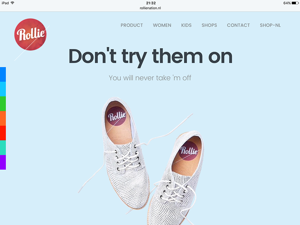300x225 pixels.
Task: Select SHOPS in the navigation
Action: pyautogui.click(x=209, y=25)
